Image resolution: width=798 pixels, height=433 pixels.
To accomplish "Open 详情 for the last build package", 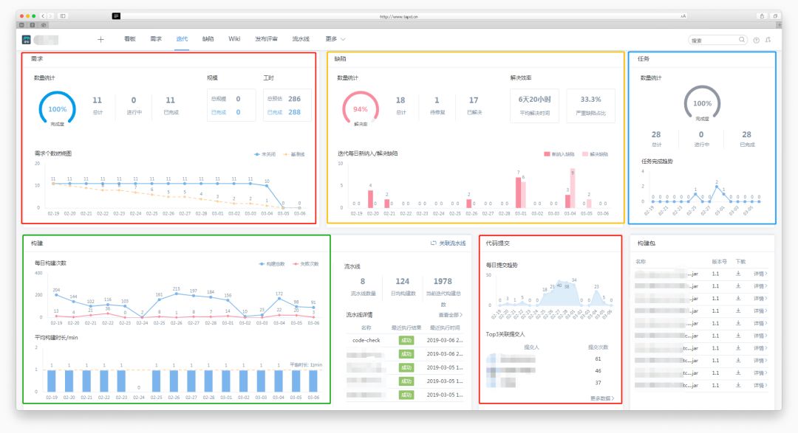I will [x=760, y=385].
